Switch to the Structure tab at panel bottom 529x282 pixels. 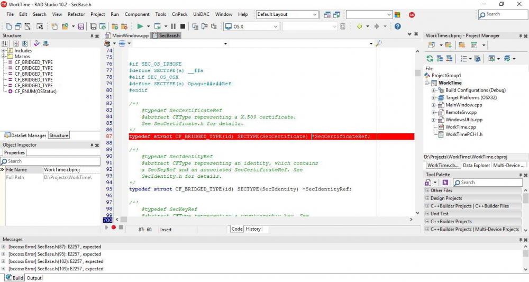59,135
